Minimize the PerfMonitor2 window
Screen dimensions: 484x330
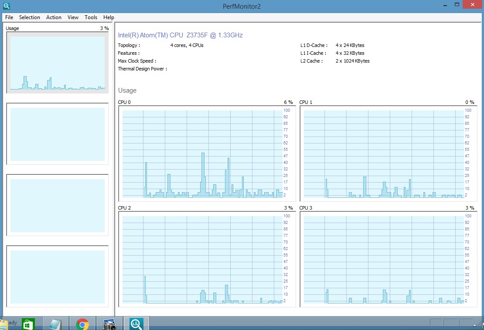[445, 5]
